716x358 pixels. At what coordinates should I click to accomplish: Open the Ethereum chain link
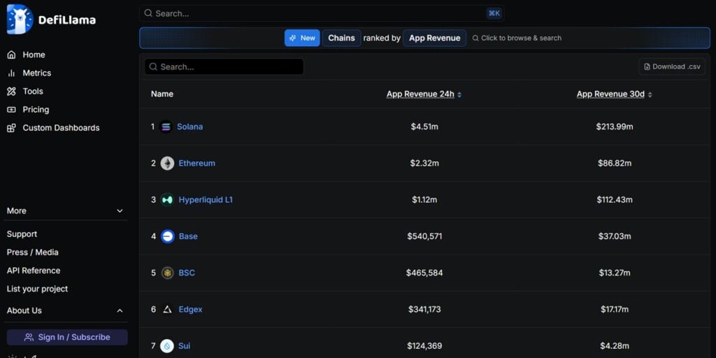196,163
